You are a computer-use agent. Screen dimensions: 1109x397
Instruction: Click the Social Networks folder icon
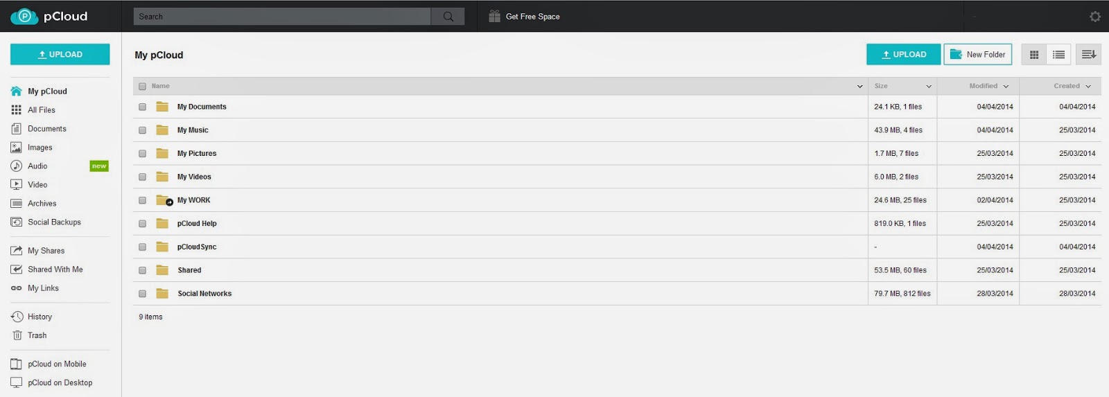pos(162,294)
